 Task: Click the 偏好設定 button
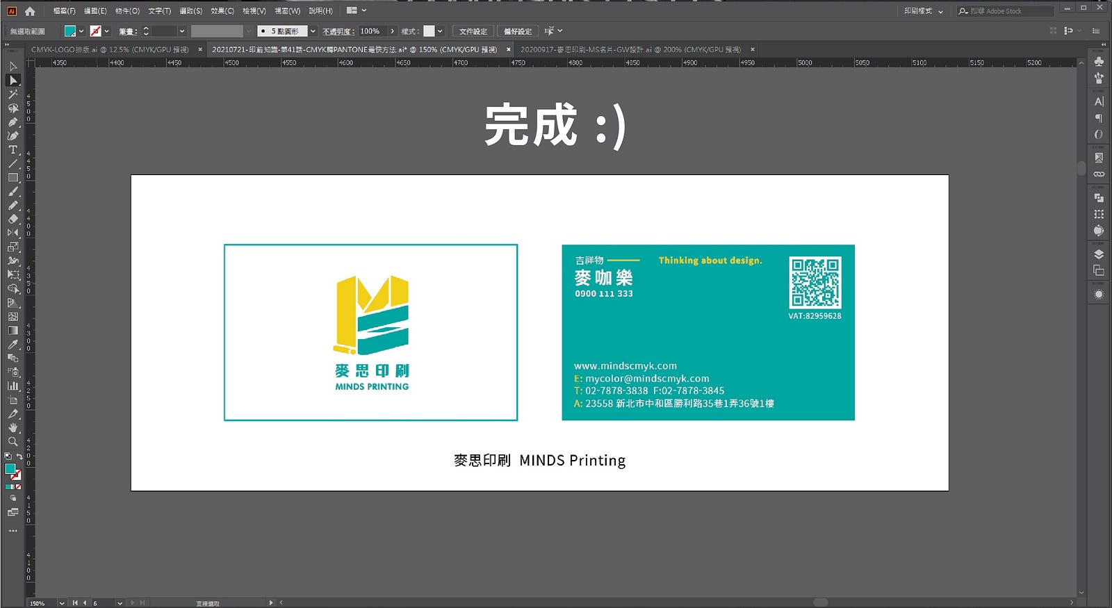[518, 31]
